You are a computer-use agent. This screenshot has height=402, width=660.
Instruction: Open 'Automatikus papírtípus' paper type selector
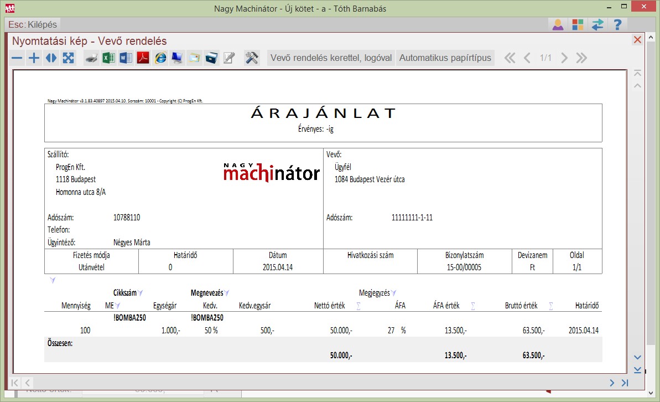445,58
